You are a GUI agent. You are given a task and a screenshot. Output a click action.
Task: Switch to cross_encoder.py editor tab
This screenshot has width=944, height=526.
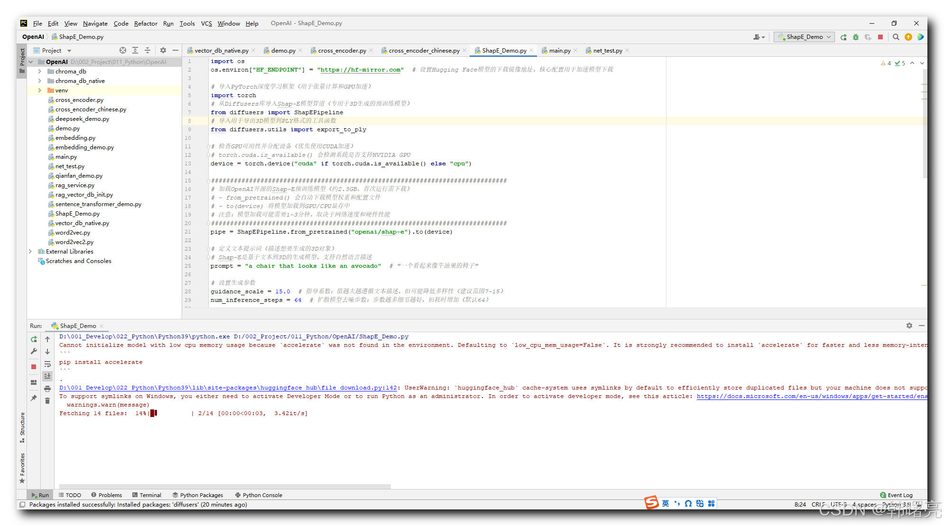(x=342, y=51)
